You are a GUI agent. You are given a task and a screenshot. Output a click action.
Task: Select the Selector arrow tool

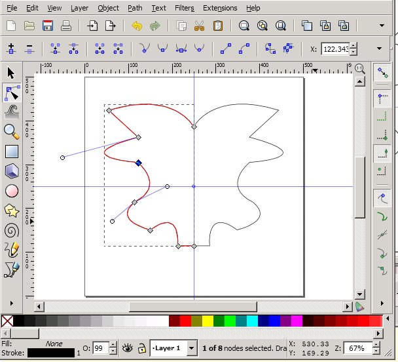point(11,72)
